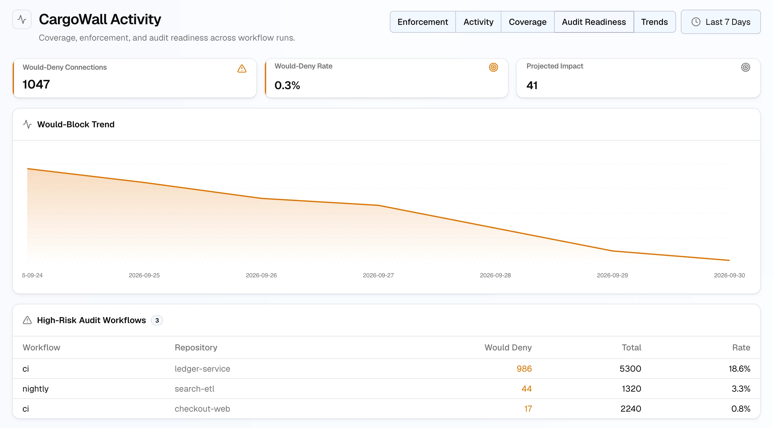The width and height of the screenshot is (773, 428).
Task: Click the Would-Deny Connections value 1047
Action: click(x=36, y=84)
